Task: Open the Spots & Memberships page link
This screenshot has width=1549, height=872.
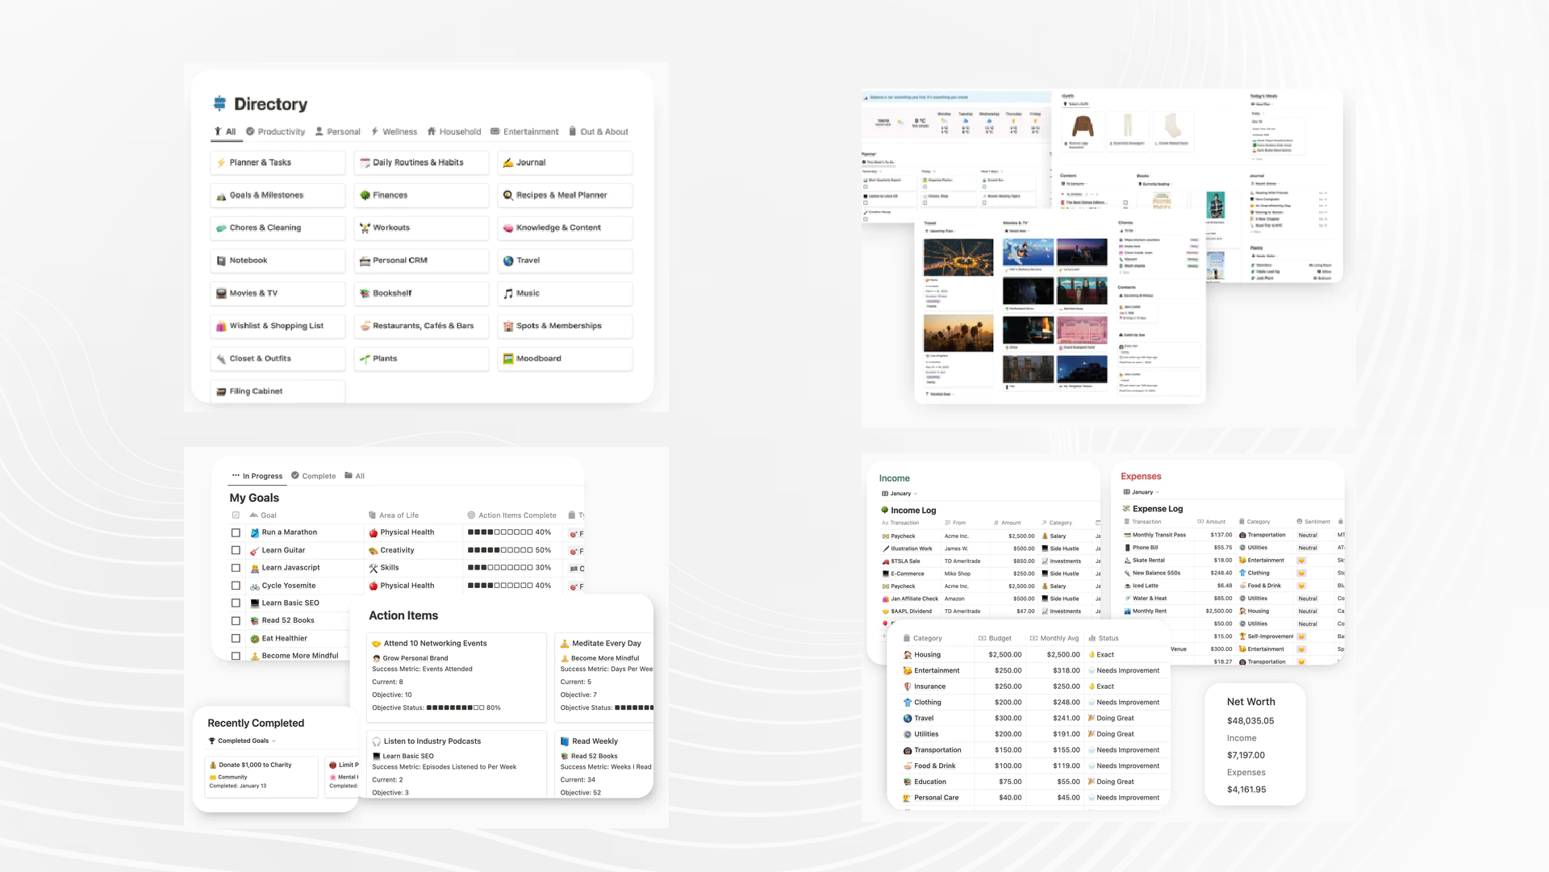Action: pos(565,326)
